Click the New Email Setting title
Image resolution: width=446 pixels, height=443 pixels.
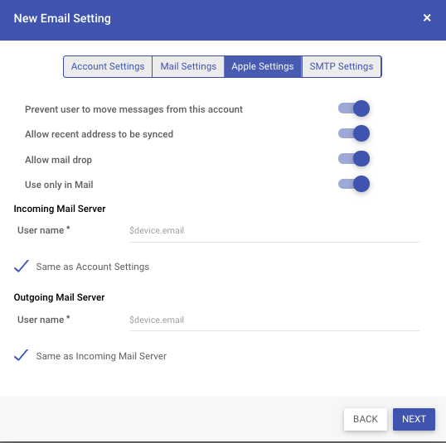click(x=62, y=18)
